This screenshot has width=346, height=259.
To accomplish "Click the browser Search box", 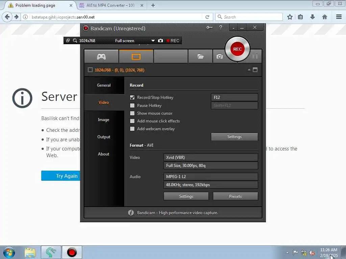I will tap(249, 17).
